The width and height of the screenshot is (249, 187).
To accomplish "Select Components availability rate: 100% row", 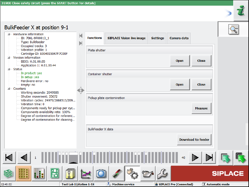I will [x=45, y=112].
